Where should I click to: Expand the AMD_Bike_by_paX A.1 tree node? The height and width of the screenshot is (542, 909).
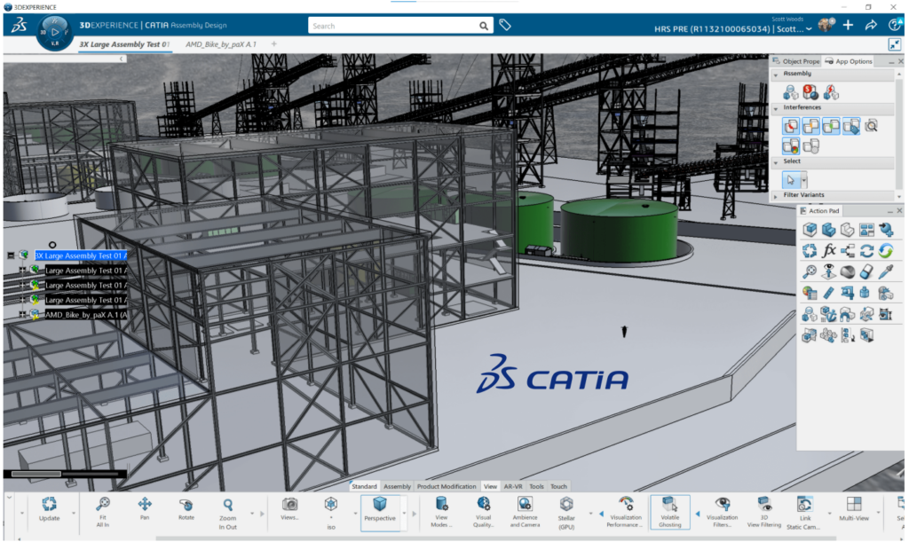(x=22, y=314)
